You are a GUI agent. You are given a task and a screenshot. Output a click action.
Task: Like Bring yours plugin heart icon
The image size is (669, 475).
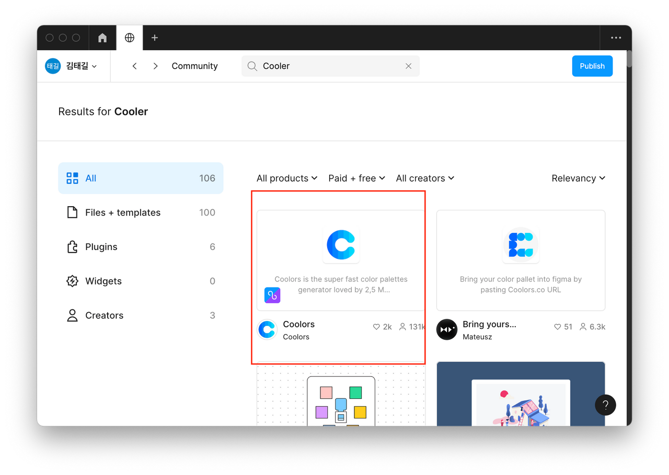558,327
